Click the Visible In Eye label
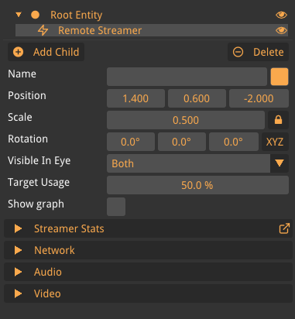 (39, 161)
